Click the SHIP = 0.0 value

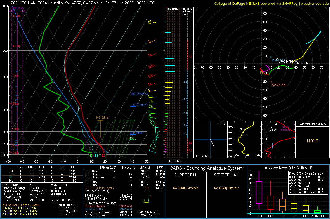click(65, 214)
